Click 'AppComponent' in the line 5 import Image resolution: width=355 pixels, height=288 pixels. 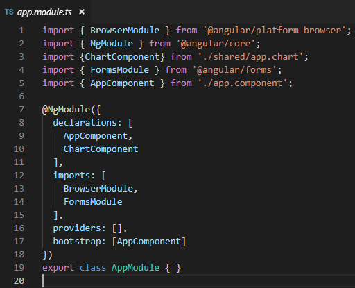coord(122,83)
